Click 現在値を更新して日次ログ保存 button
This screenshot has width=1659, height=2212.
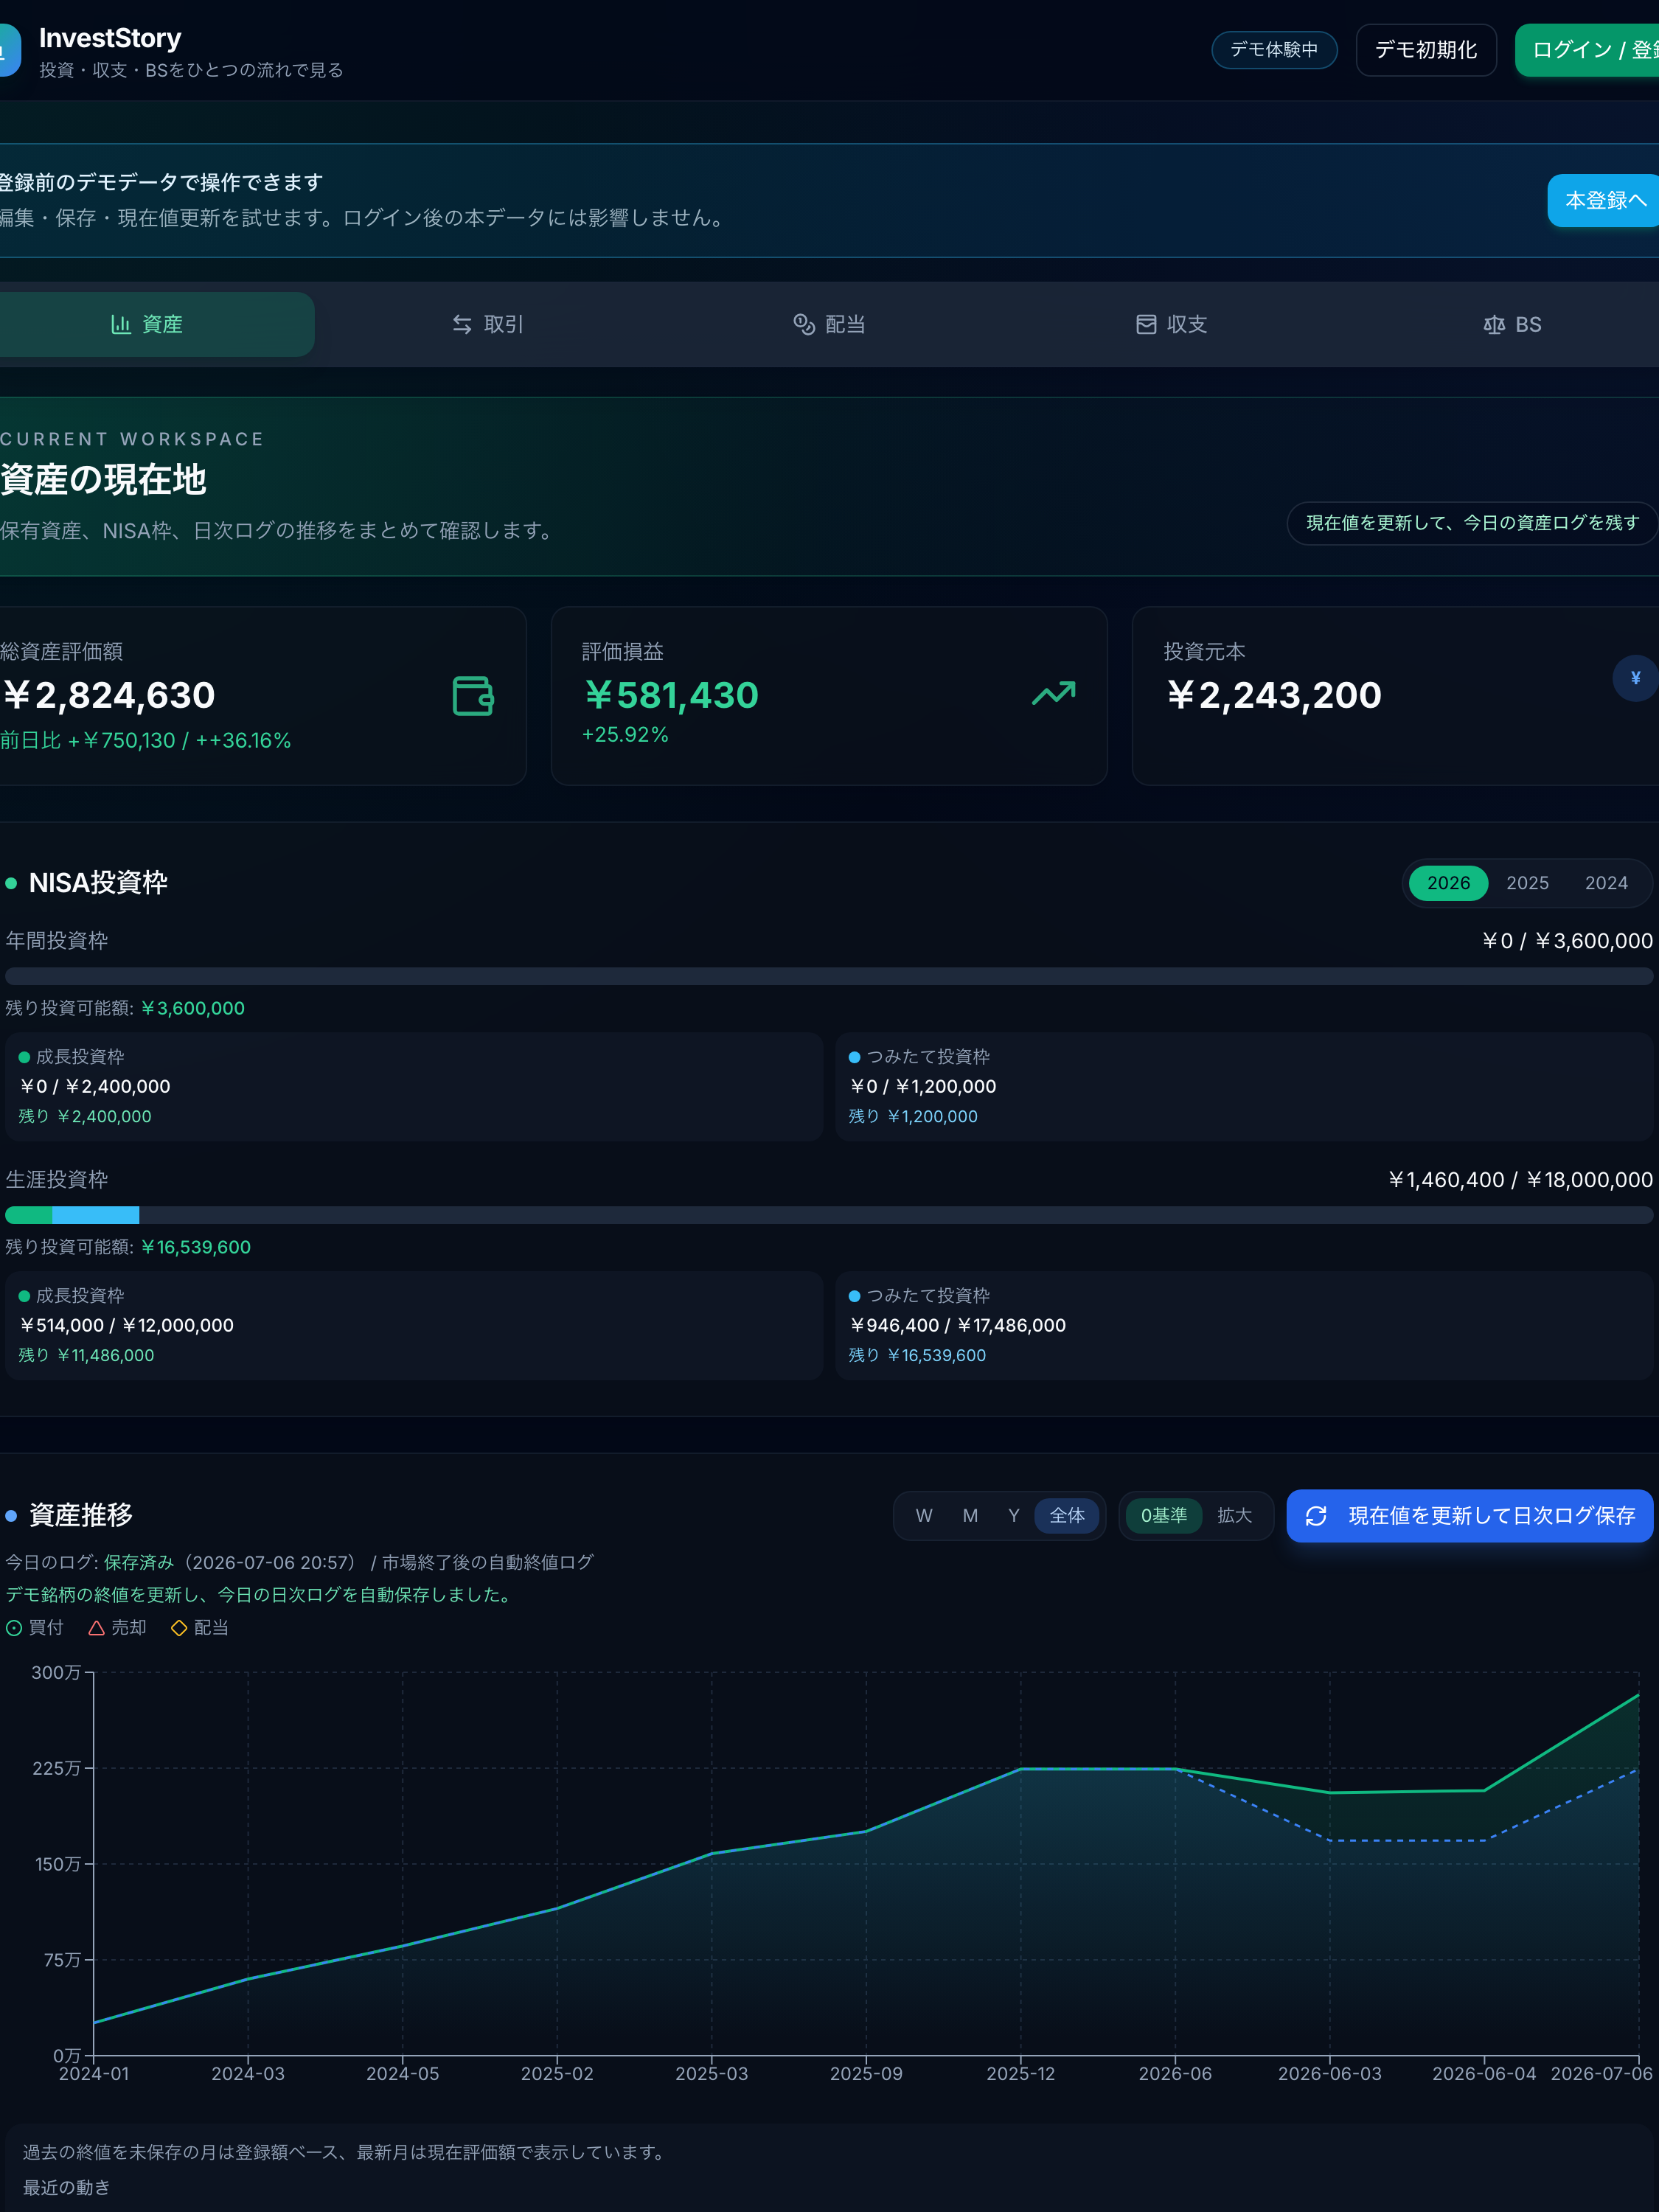coord(1469,1516)
